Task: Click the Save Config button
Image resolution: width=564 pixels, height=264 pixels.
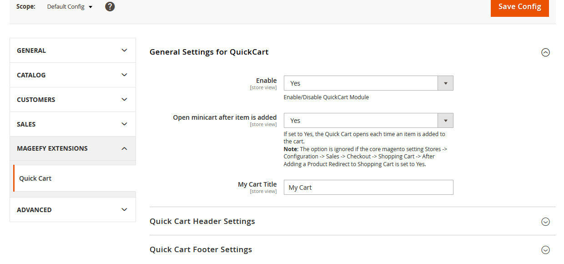Action: 519,7
